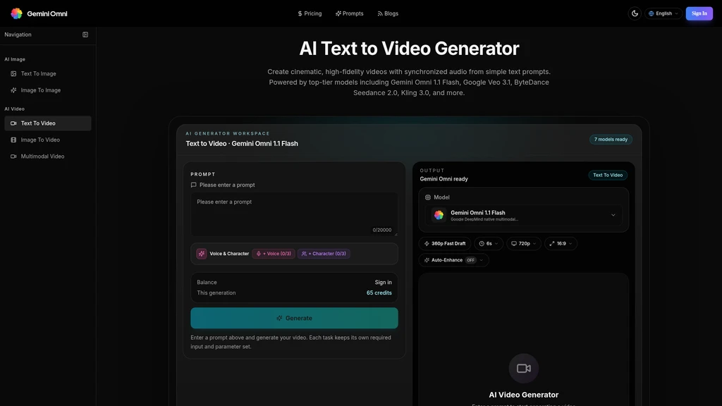Select Image To Video in sidebar
This screenshot has height=406, width=722.
[48, 140]
